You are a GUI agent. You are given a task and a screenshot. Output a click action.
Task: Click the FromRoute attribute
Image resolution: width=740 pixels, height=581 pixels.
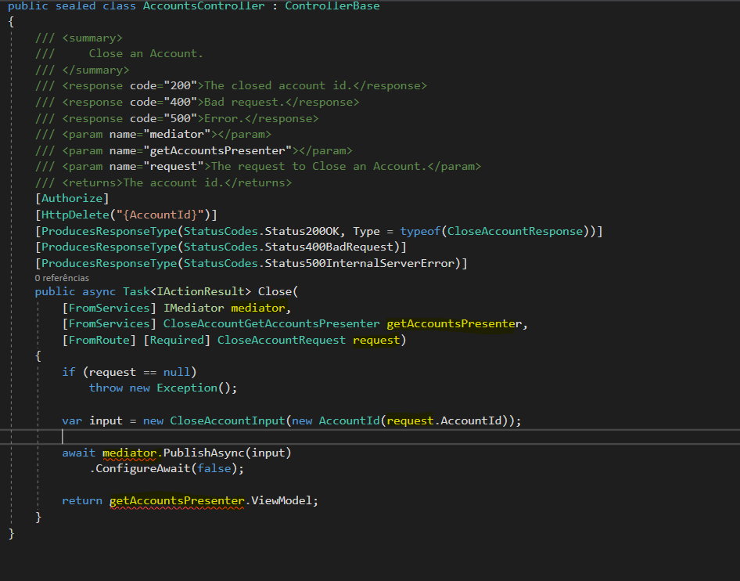coord(99,341)
